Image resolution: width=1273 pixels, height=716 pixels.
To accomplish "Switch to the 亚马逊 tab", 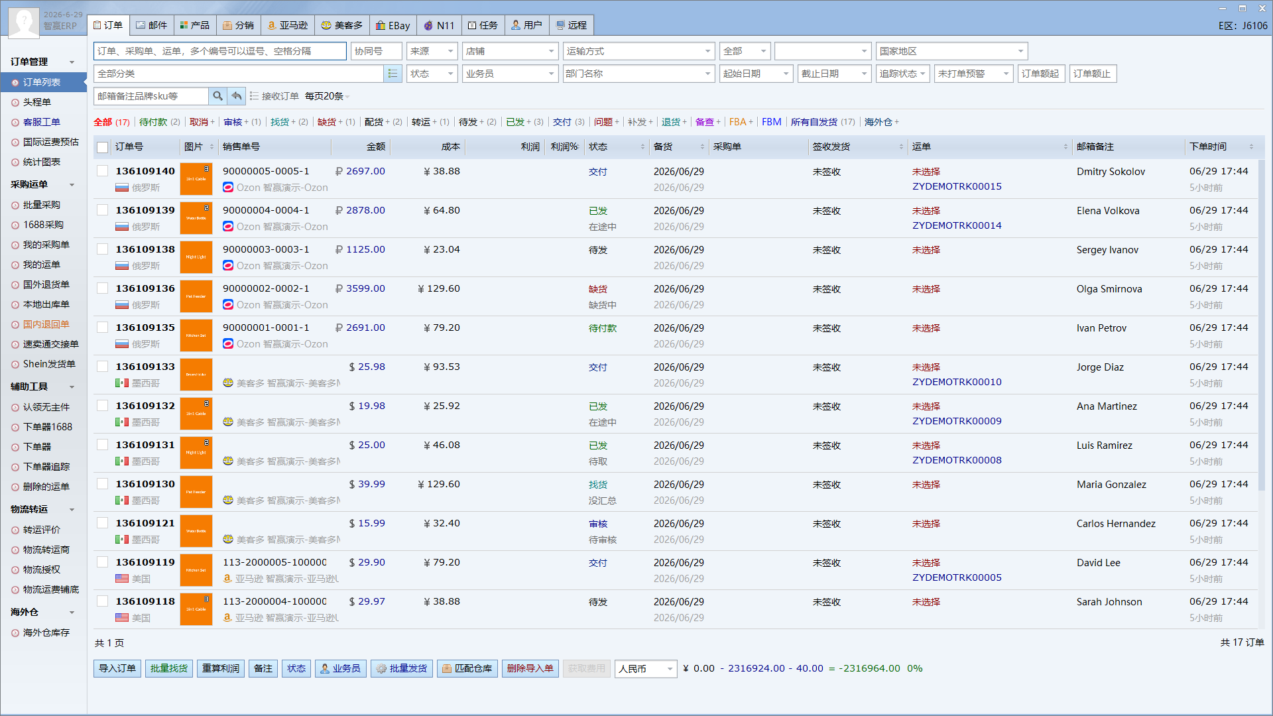I will click(x=288, y=25).
